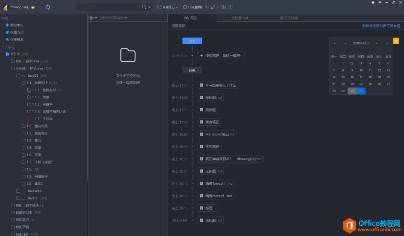The height and width of the screenshot is (236, 404).
Task: Switch to the 编辑 无标题 tab
Action: coord(288,18)
